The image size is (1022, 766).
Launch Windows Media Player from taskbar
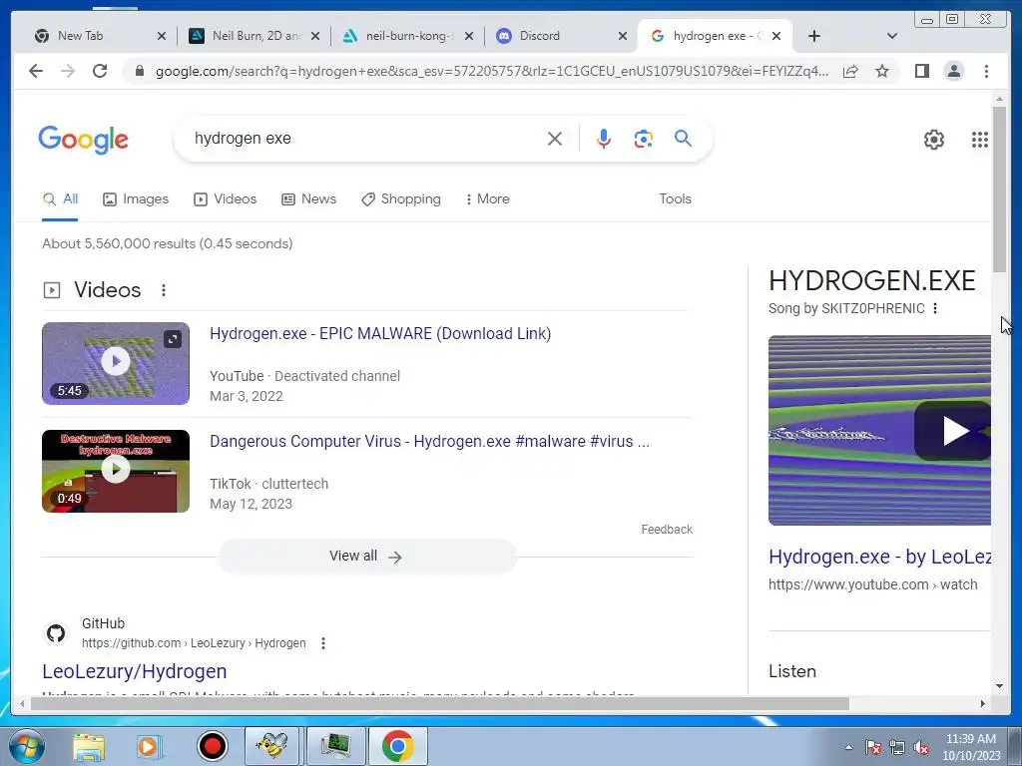pos(149,746)
